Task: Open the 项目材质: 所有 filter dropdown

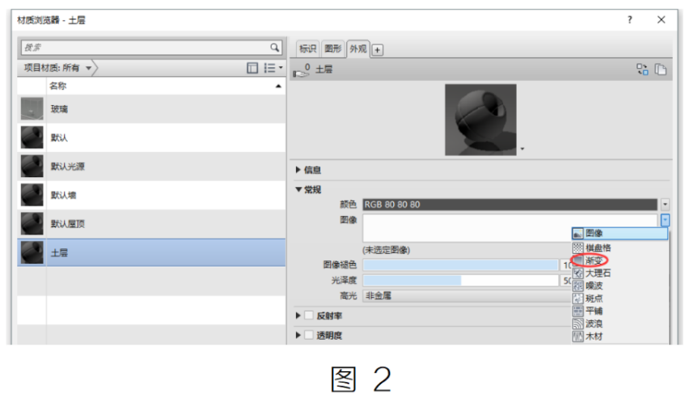Action: (58, 68)
